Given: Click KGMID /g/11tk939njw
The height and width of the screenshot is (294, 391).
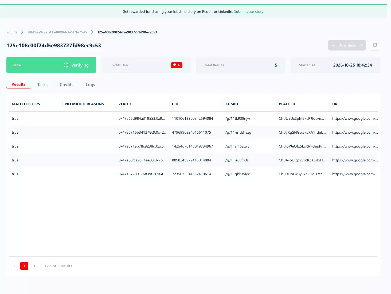Looking at the screenshot, I should click(x=238, y=118).
